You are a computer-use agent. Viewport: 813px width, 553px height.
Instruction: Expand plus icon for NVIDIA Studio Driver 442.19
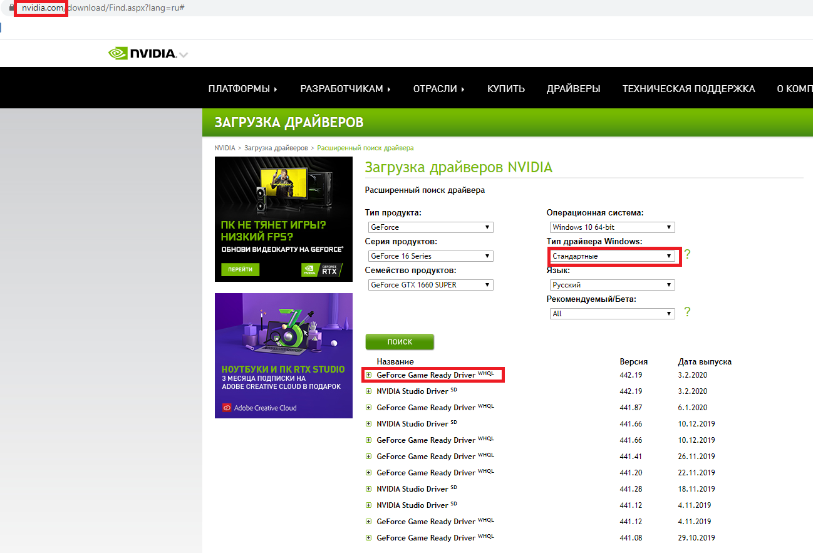pos(369,391)
